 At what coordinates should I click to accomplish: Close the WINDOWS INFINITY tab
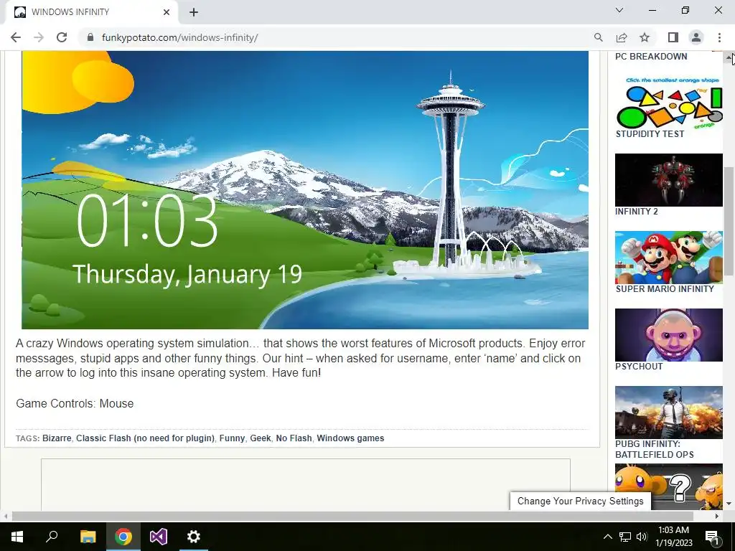(167, 12)
